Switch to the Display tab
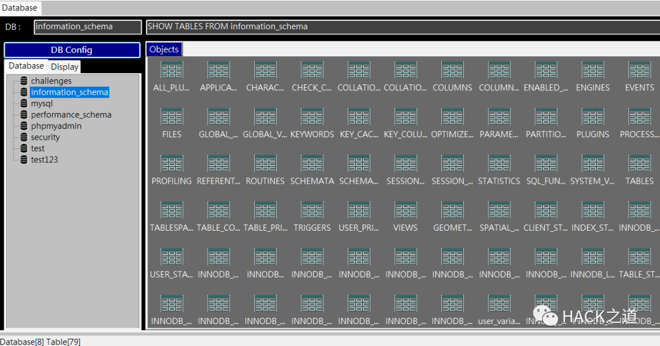Image resolution: width=660 pixels, height=346 pixels. pyautogui.click(x=64, y=67)
